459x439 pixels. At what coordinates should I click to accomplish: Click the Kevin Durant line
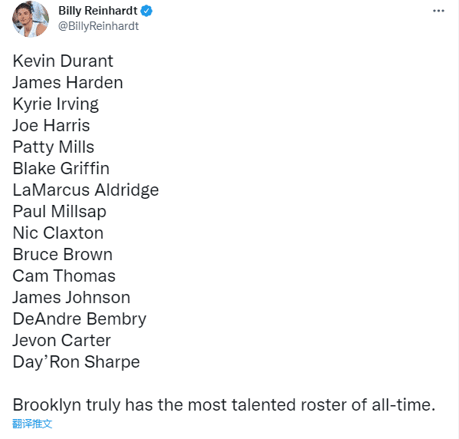[x=63, y=61]
